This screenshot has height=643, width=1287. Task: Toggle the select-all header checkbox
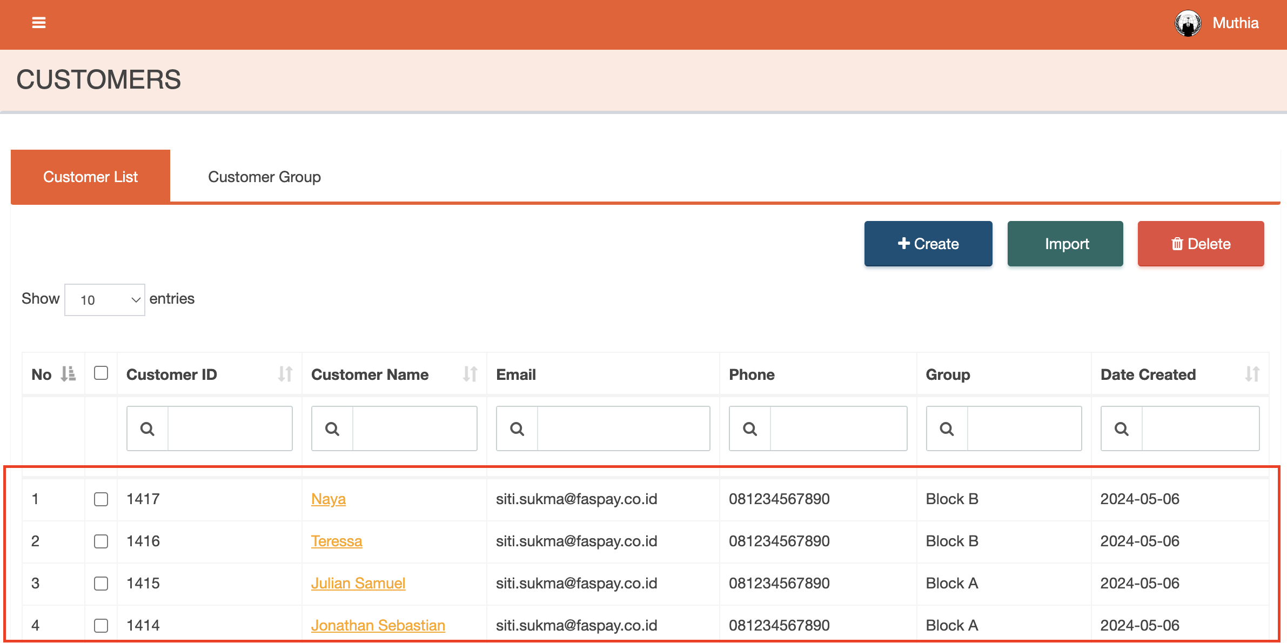101,373
